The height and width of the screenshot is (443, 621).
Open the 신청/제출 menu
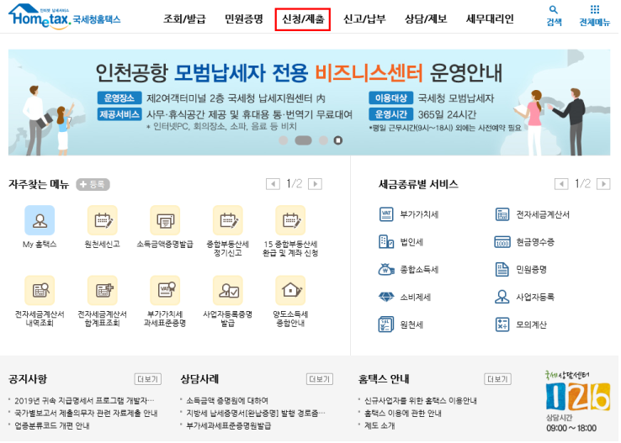click(x=303, y=19)
